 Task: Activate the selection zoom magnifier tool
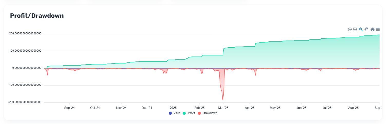tap(361, 30)
